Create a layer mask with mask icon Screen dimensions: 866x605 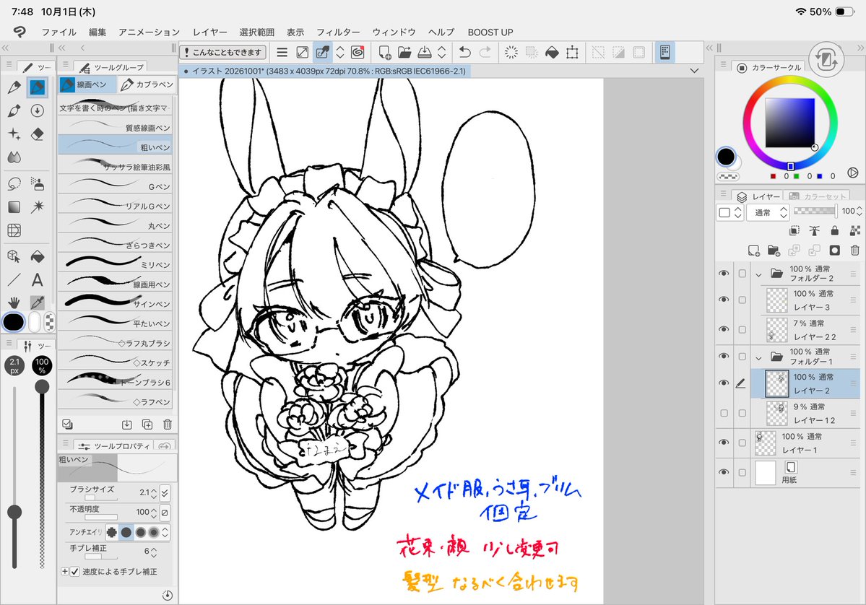point(834,251)
